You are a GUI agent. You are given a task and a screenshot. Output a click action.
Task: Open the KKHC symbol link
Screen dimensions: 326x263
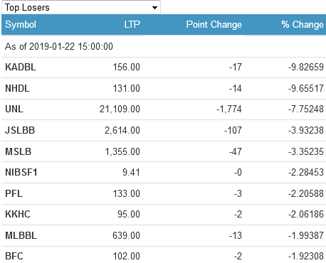18,215
